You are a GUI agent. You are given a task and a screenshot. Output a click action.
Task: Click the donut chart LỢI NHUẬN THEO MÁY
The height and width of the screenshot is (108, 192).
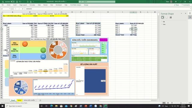click(58, 50)
